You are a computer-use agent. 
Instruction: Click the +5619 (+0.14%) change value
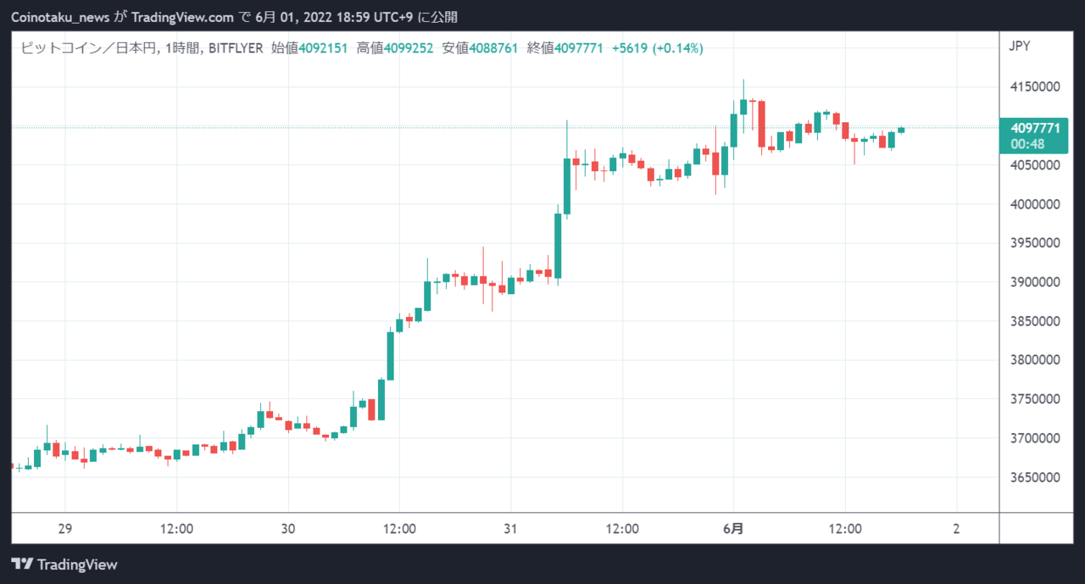[657, 48]
